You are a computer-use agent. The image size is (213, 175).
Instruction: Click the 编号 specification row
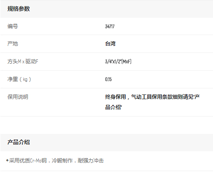[107, 26]
